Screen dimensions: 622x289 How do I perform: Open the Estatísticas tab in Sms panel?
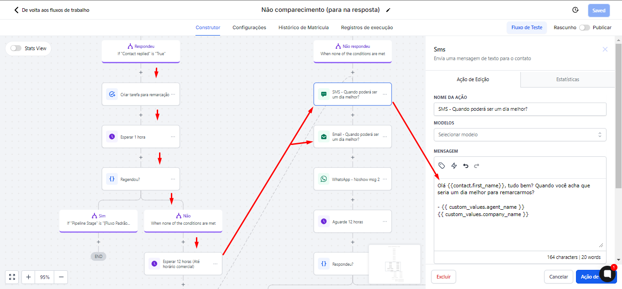567,79
